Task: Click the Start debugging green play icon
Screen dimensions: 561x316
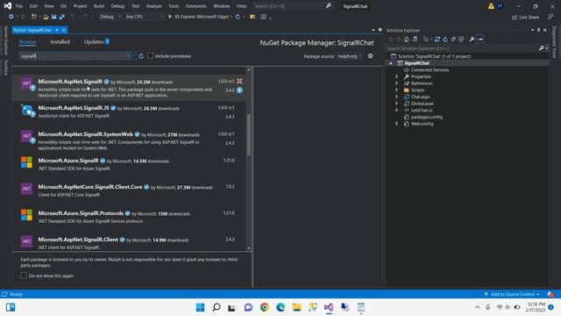Action: [x=170, y=17]
